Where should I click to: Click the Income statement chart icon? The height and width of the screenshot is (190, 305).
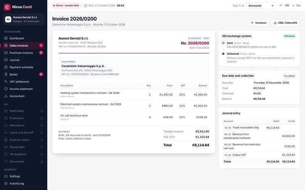(x=6, y=89)
